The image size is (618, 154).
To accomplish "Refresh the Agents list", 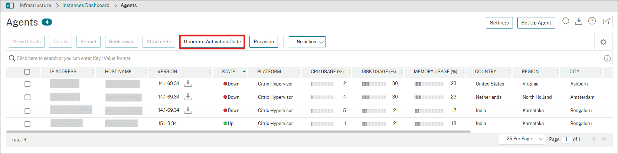I will [566, 21].
